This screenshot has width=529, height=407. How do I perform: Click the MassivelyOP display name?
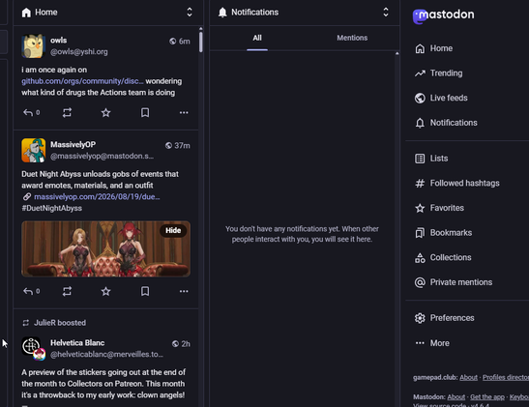(73, 144)
